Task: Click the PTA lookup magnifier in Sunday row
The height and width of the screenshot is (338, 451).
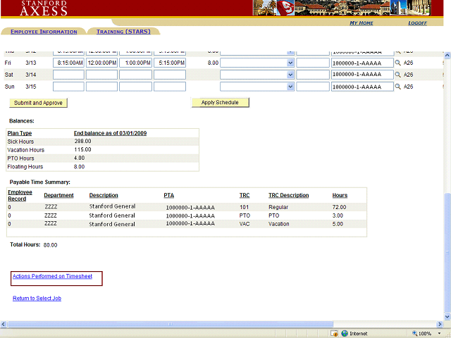Action: pyautogui.click(x=397, y=87)
